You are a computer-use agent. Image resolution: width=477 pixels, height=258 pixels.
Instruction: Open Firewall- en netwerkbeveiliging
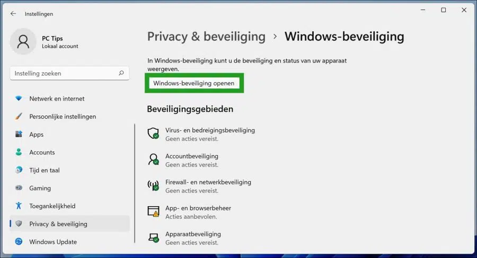click(x=208, y=182)
